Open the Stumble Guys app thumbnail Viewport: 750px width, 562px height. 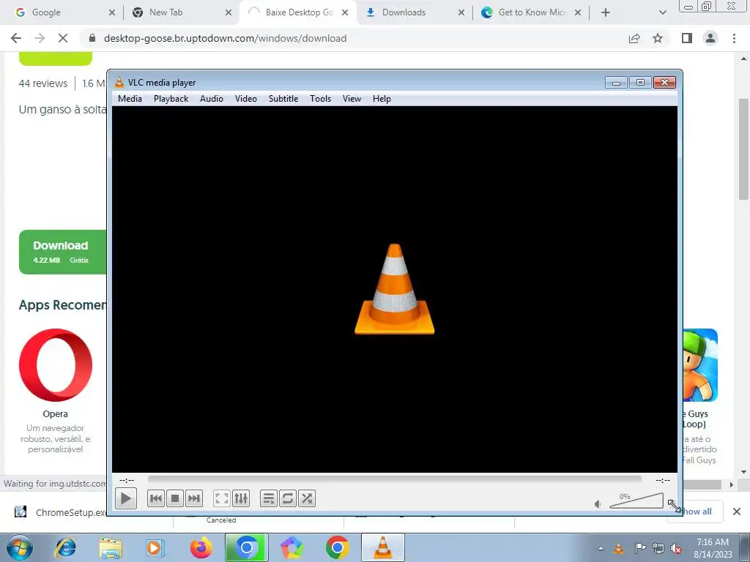[x=700, y=365]
